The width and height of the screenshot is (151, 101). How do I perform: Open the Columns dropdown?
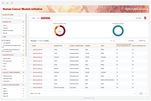tap(132, 41)
